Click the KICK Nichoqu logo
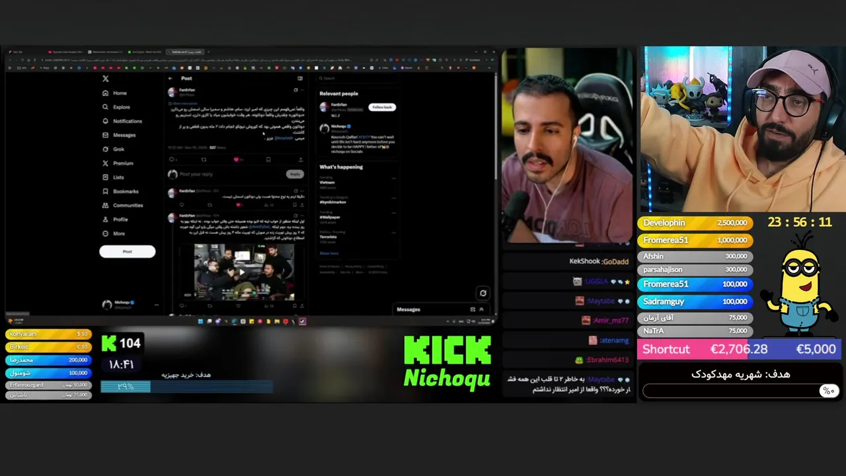 pyautogui.click(x=447, y=361)
